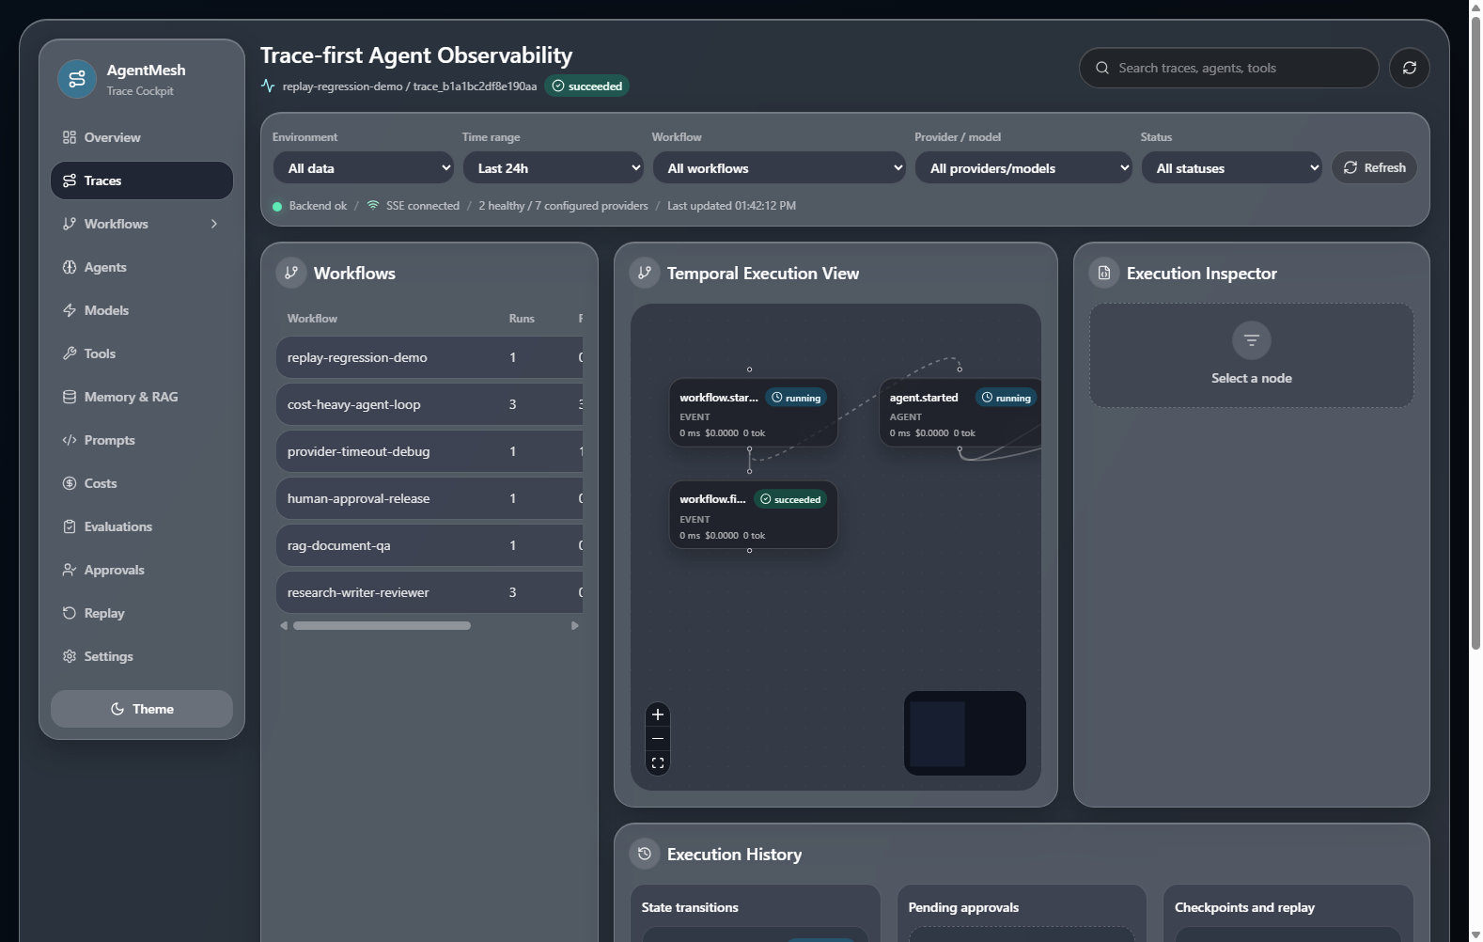
Task: Open the Workflow filter dropdown
Action: pyautogui.click(x=779, y=168)
